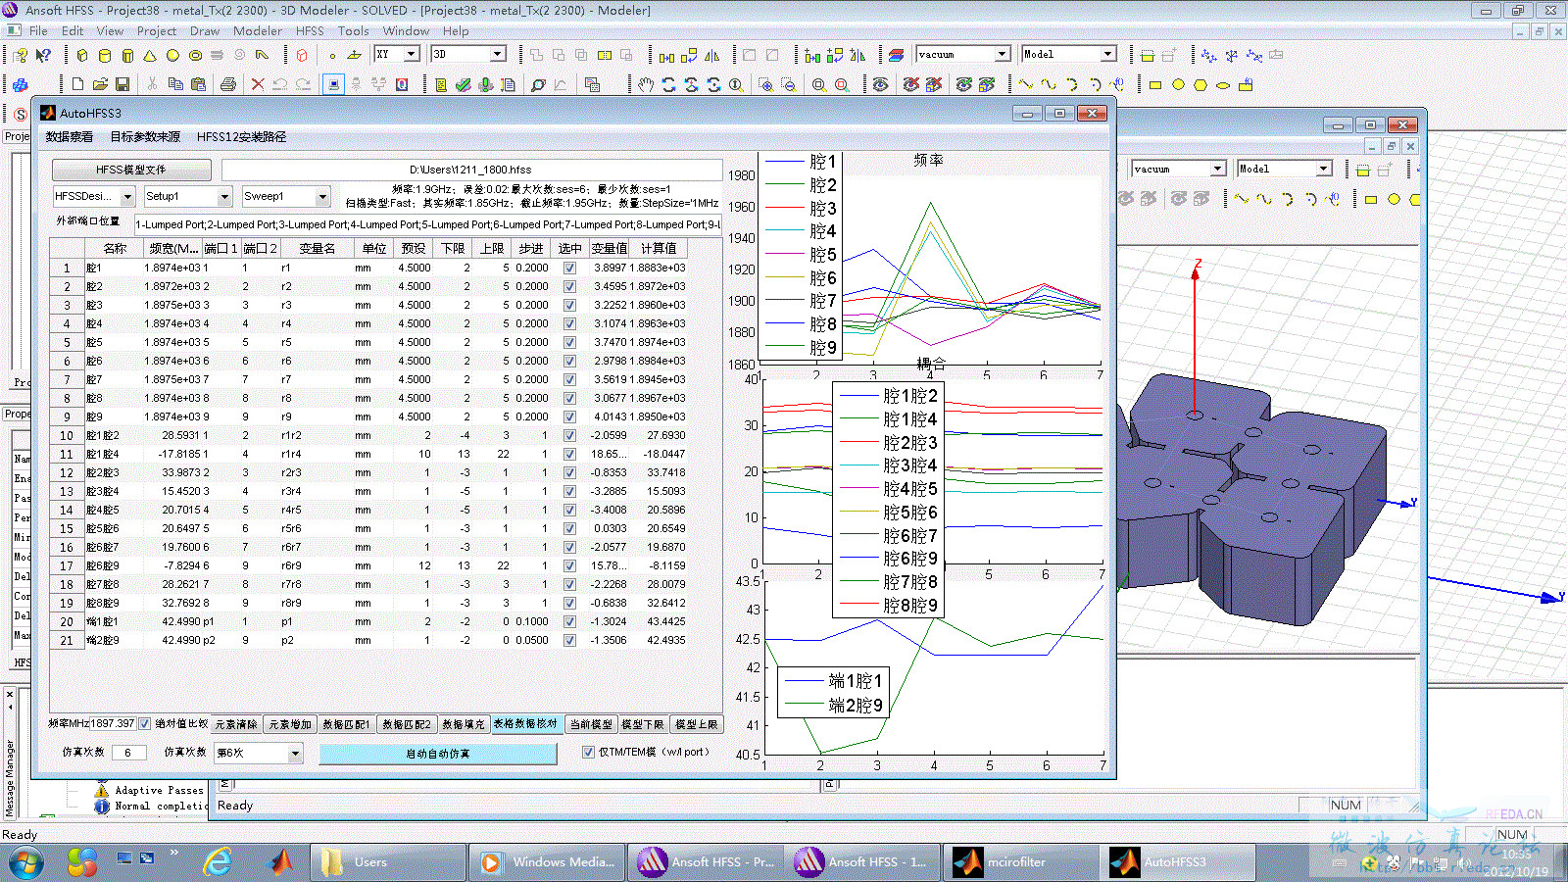Select the Draw Ellipse tool
This screenshot has height=882, width=1568.
click(x=1223, y=85)
